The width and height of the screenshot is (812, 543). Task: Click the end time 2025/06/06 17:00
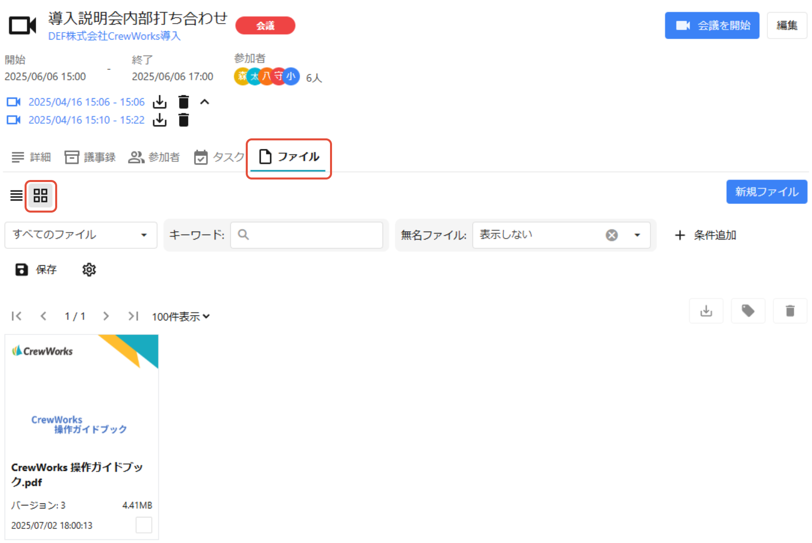[x=173, y=77]
